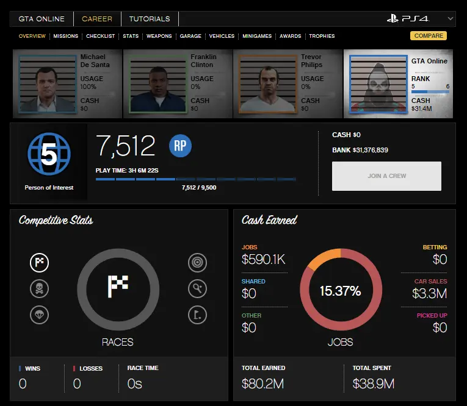
Task: Select the Michael De Santa character card
Action: pyautogui.click(x=67, y=84)
